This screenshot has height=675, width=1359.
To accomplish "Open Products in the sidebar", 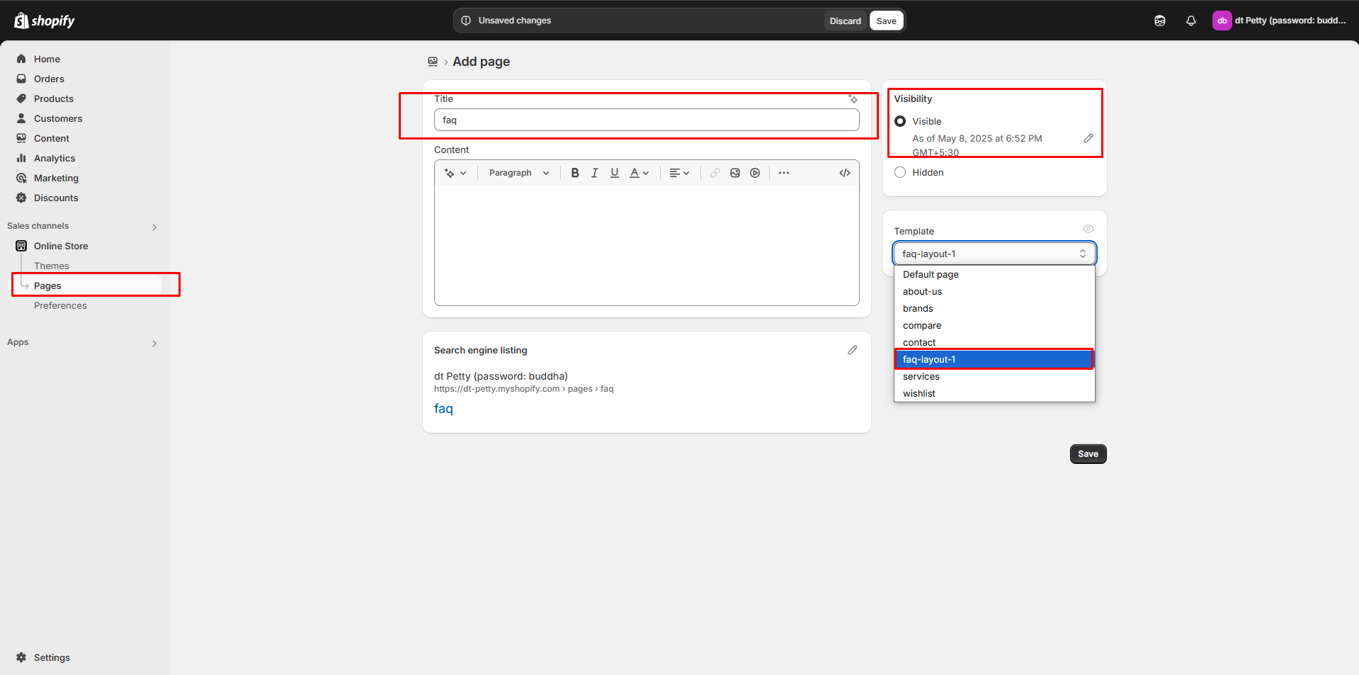I will [54, 98].
